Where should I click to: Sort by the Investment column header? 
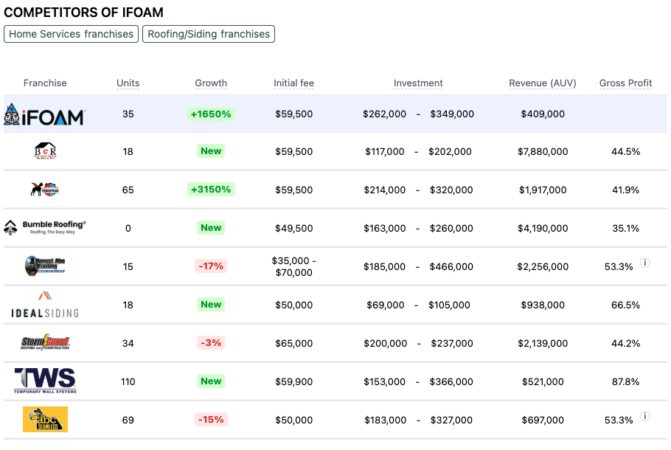[x=418, y=83]
